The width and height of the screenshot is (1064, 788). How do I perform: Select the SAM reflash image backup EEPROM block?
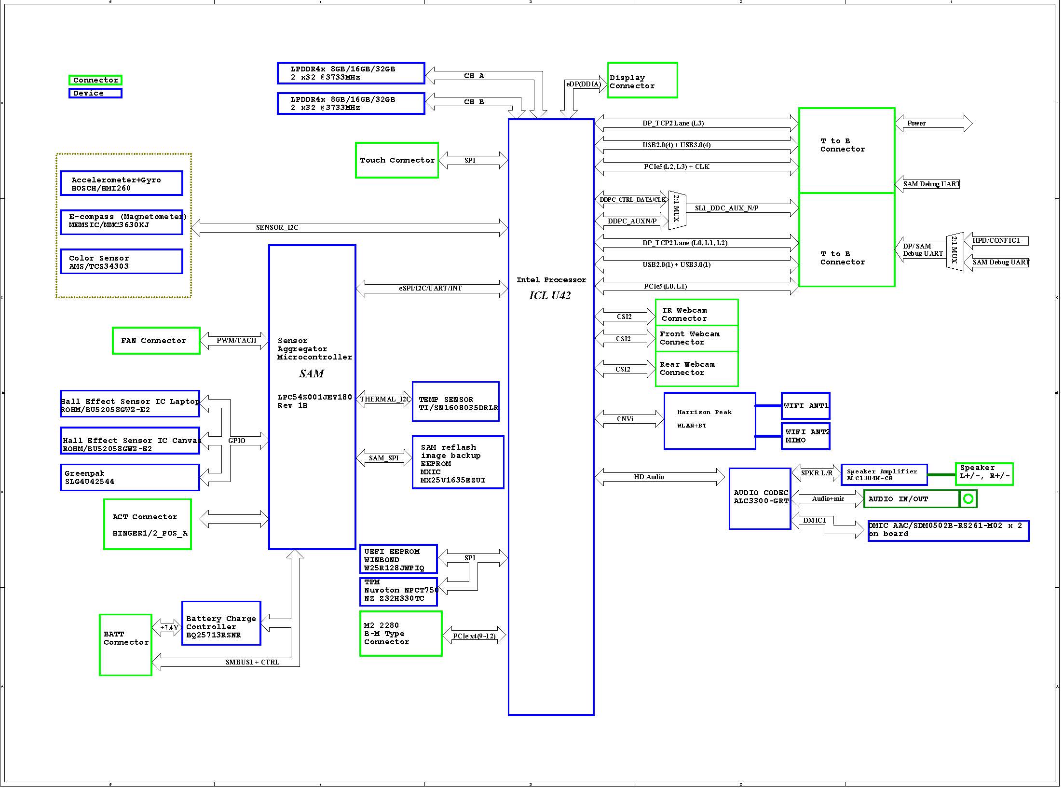pyautogui.click(x=458, y=462)
